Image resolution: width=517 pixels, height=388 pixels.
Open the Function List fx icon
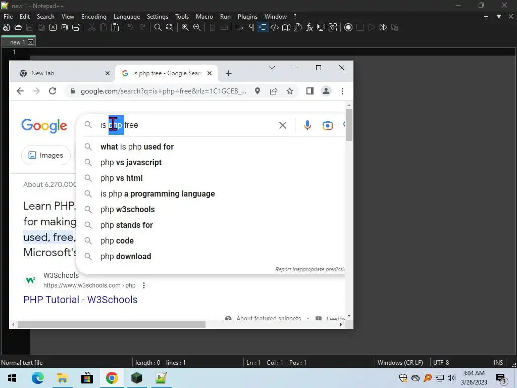[309, 27]
